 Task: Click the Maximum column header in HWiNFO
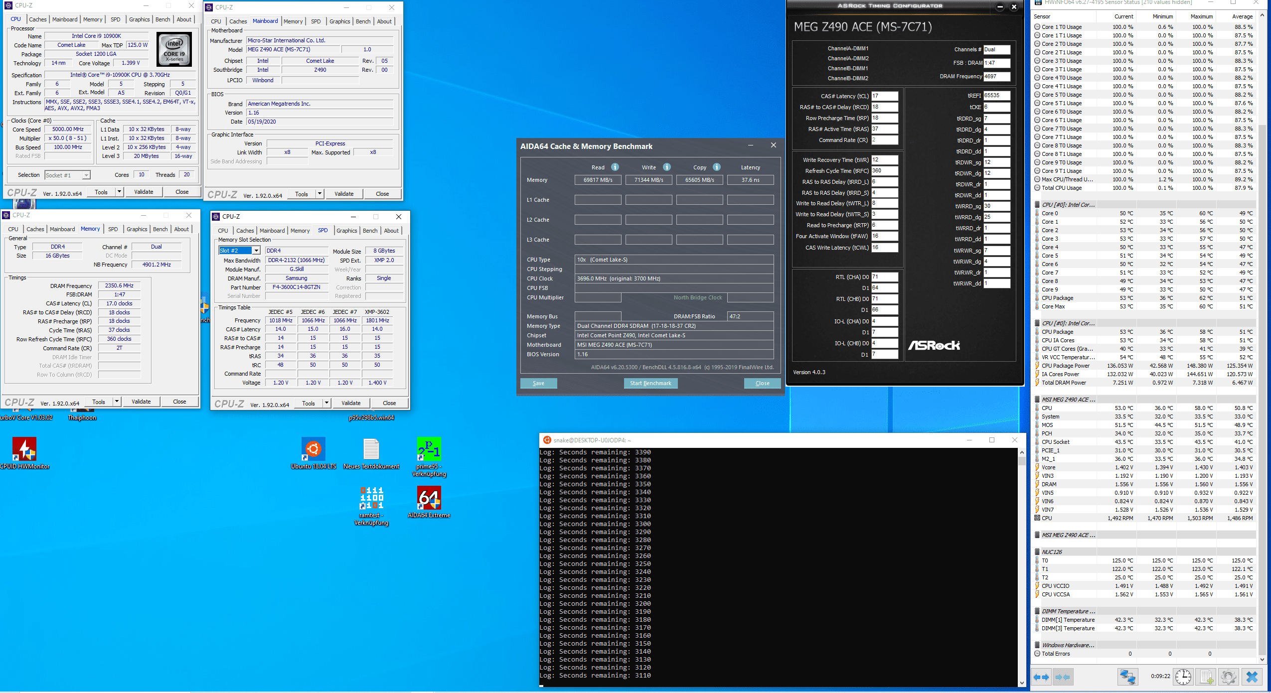click(1201, 16)
